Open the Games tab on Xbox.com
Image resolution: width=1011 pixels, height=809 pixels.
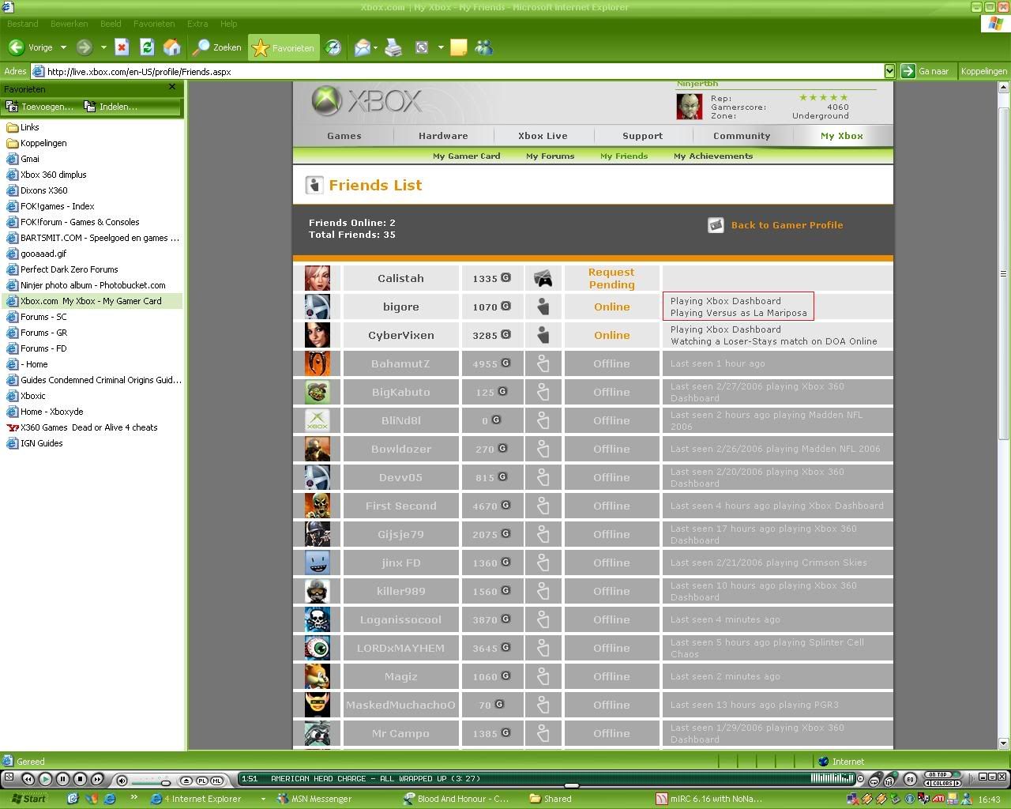pyautogui.click(x=344, y=136)
